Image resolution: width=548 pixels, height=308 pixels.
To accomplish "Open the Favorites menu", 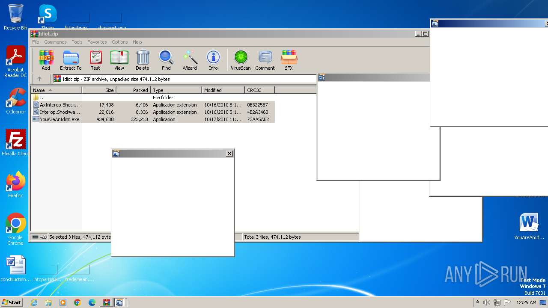I will coord(97,42).
